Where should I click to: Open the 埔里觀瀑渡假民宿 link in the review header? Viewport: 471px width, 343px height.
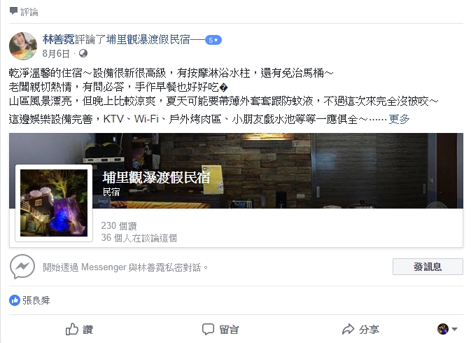[x=148, y=39]
